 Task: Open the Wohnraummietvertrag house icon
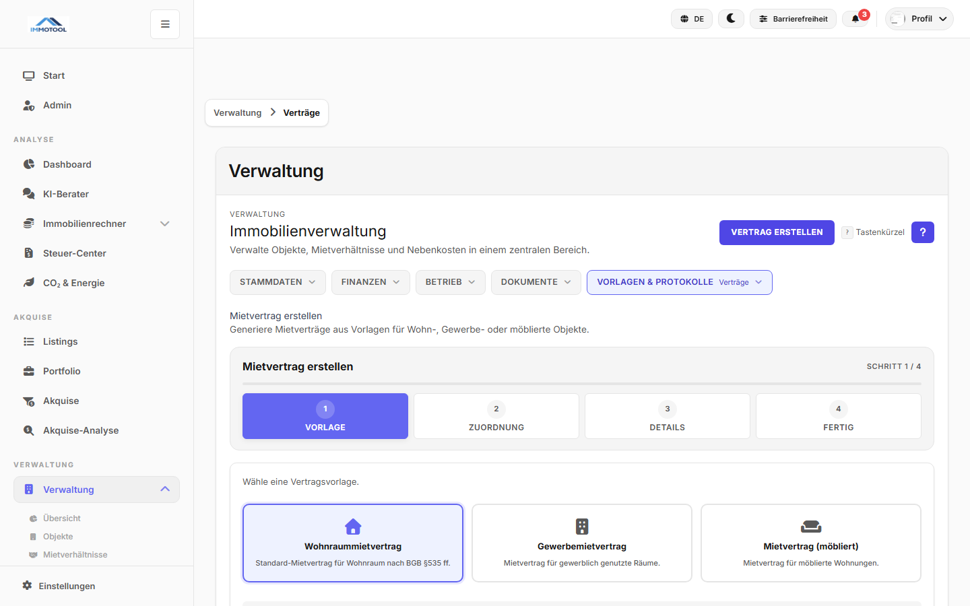352,527
